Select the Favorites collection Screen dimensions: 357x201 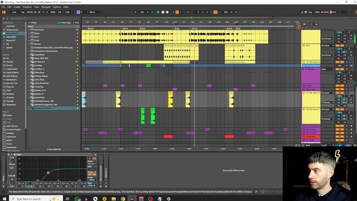click(11, 26)
